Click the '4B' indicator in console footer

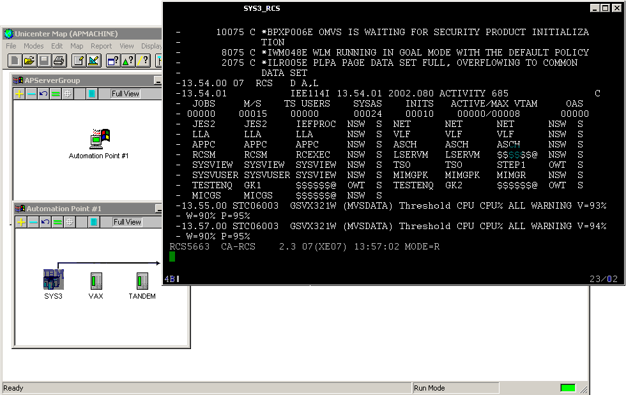(x=170, y=279)
